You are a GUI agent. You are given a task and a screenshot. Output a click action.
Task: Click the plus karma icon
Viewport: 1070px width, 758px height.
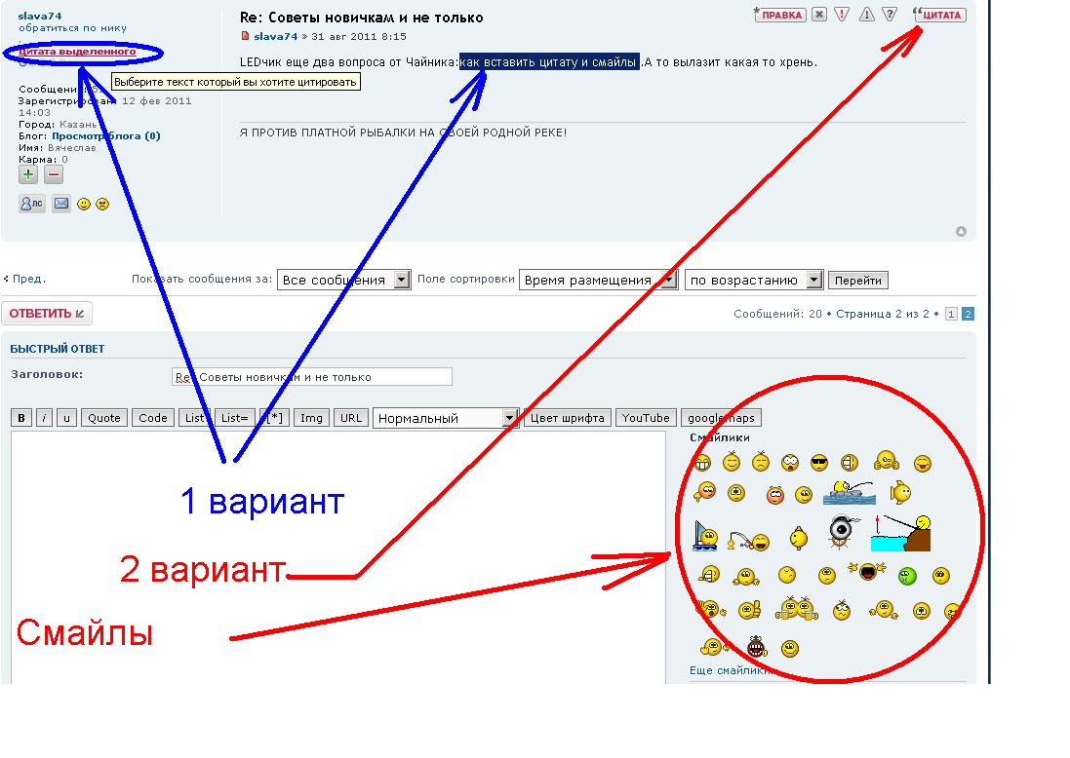click(28, 174)
